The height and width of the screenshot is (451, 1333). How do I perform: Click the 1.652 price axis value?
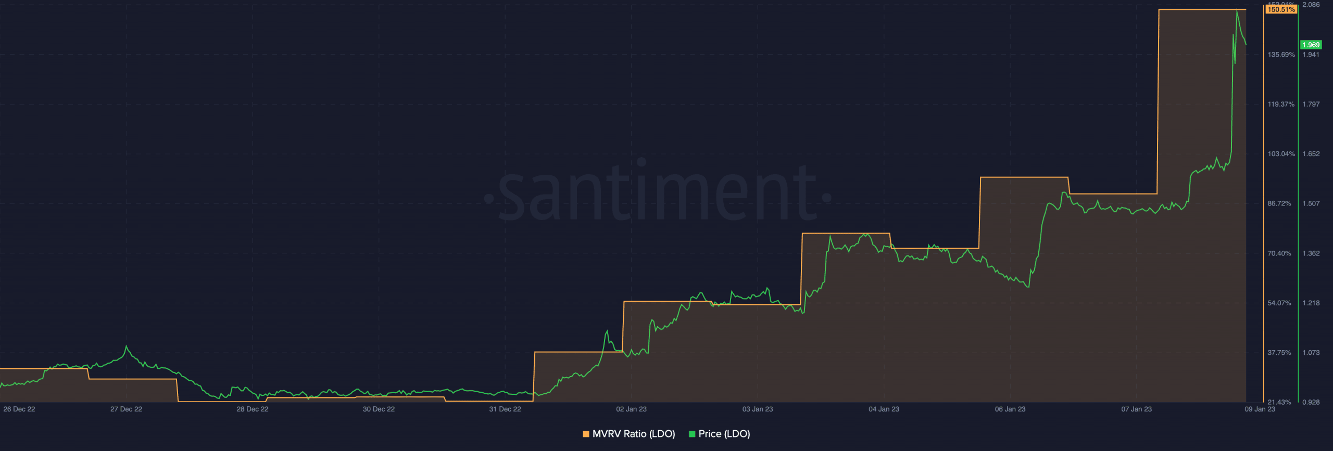[x=1311, y=154]
